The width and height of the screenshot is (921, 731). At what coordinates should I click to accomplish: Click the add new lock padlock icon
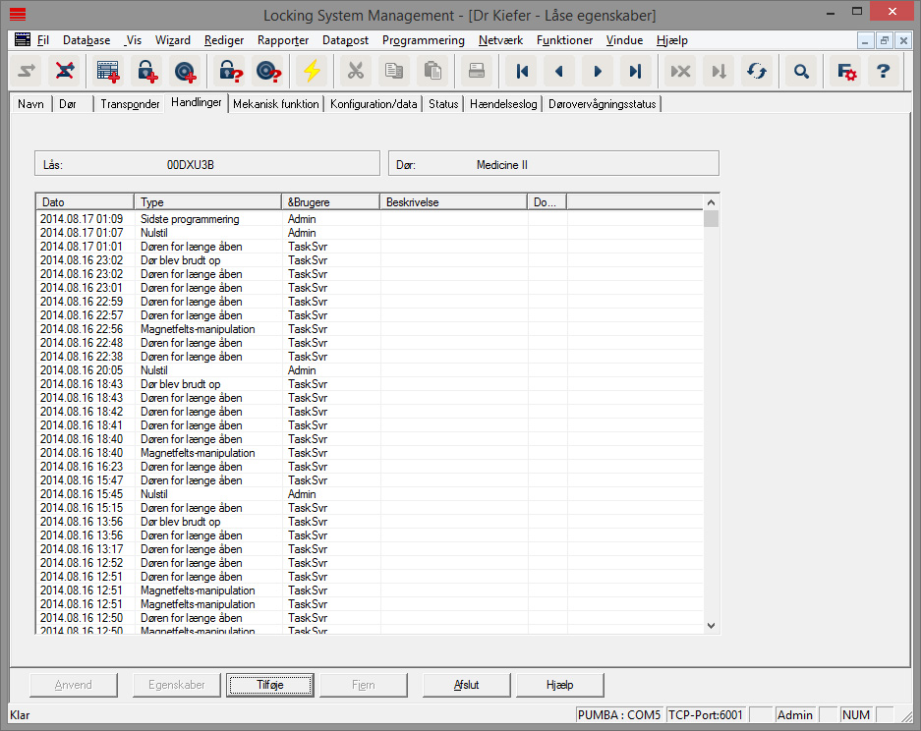tap(146, 71)
